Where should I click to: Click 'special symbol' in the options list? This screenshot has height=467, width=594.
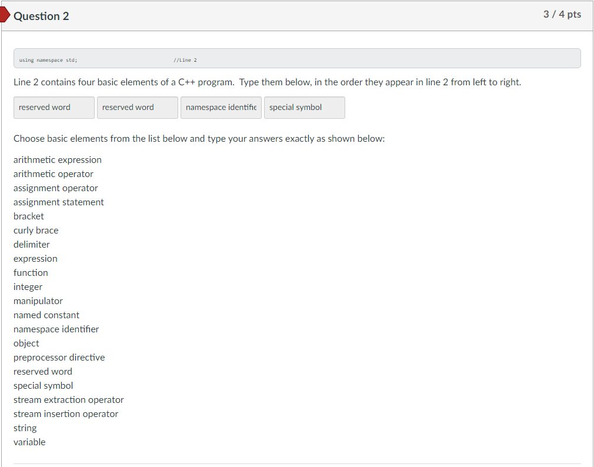click(x=43, y=386)
